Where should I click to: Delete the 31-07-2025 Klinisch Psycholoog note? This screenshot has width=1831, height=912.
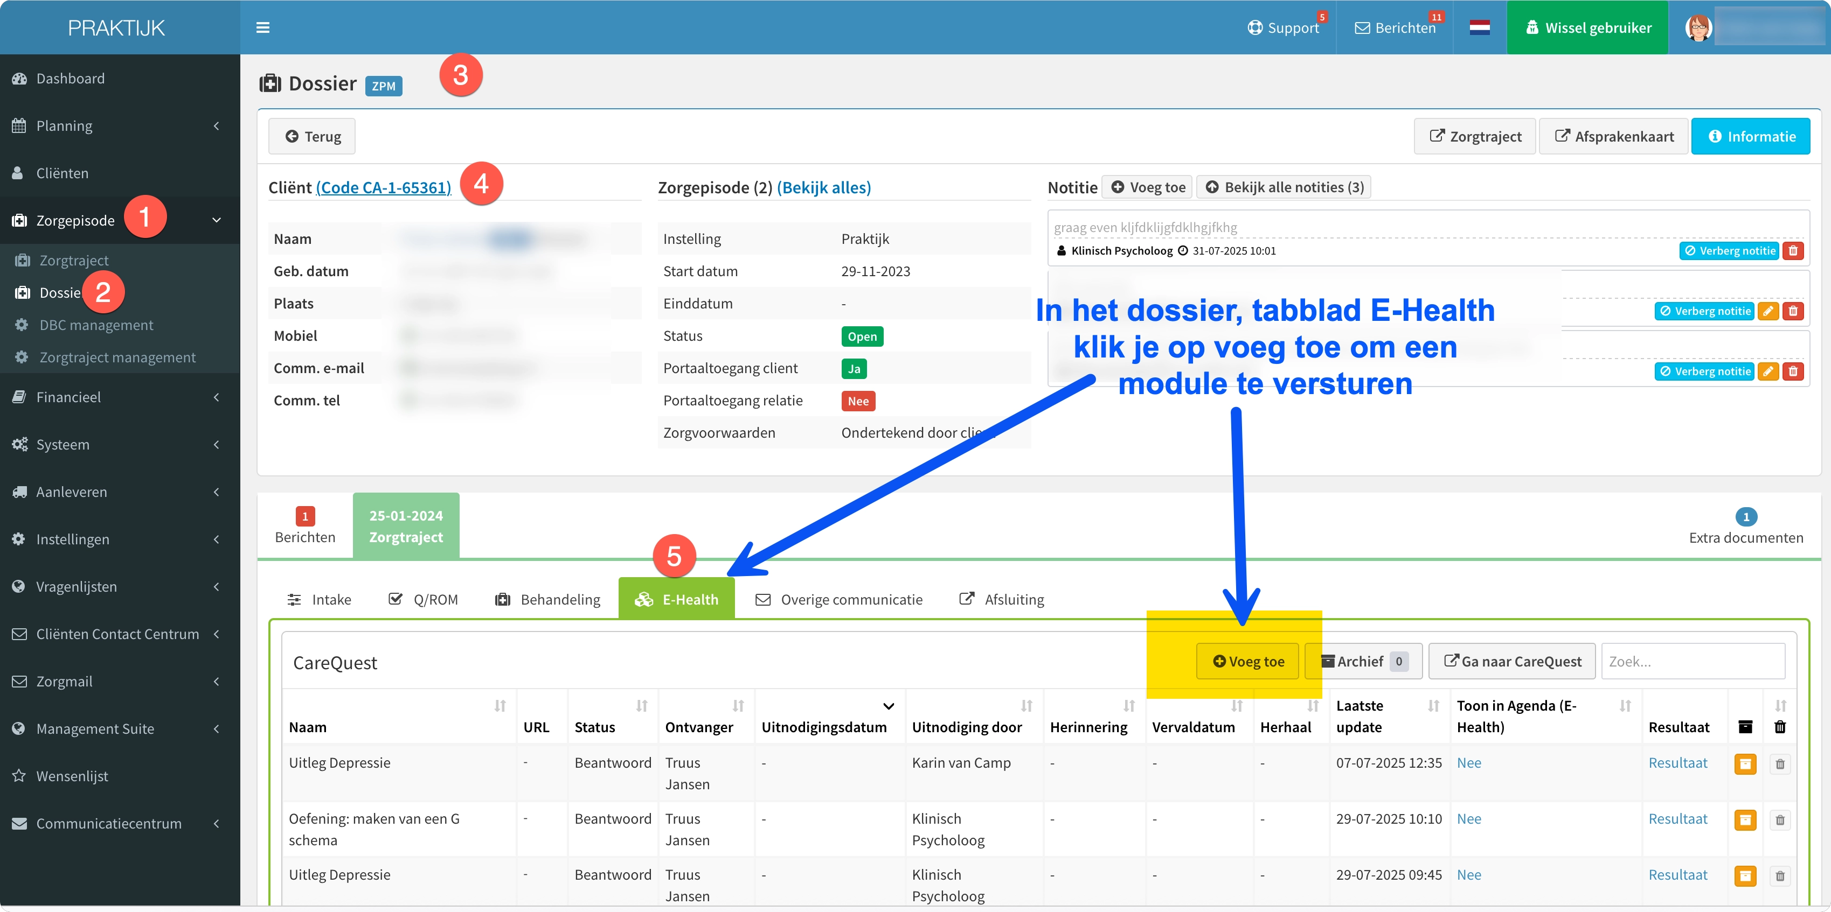[x=1793, y=251]
